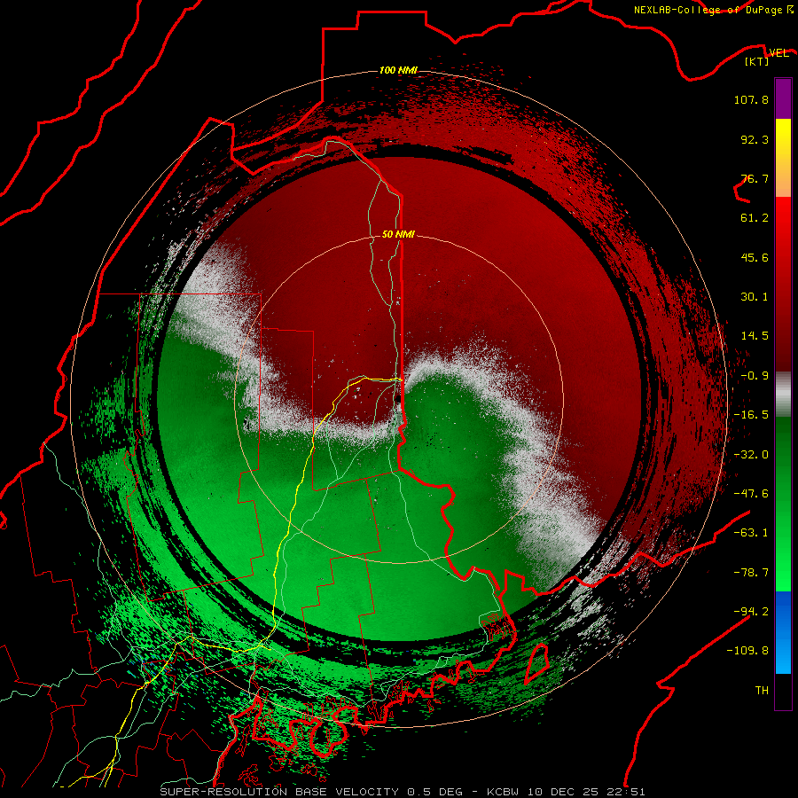Select the 45.6 velocity scale value
This screenshot has height=798, width=798.
click(x=755, y=257)
